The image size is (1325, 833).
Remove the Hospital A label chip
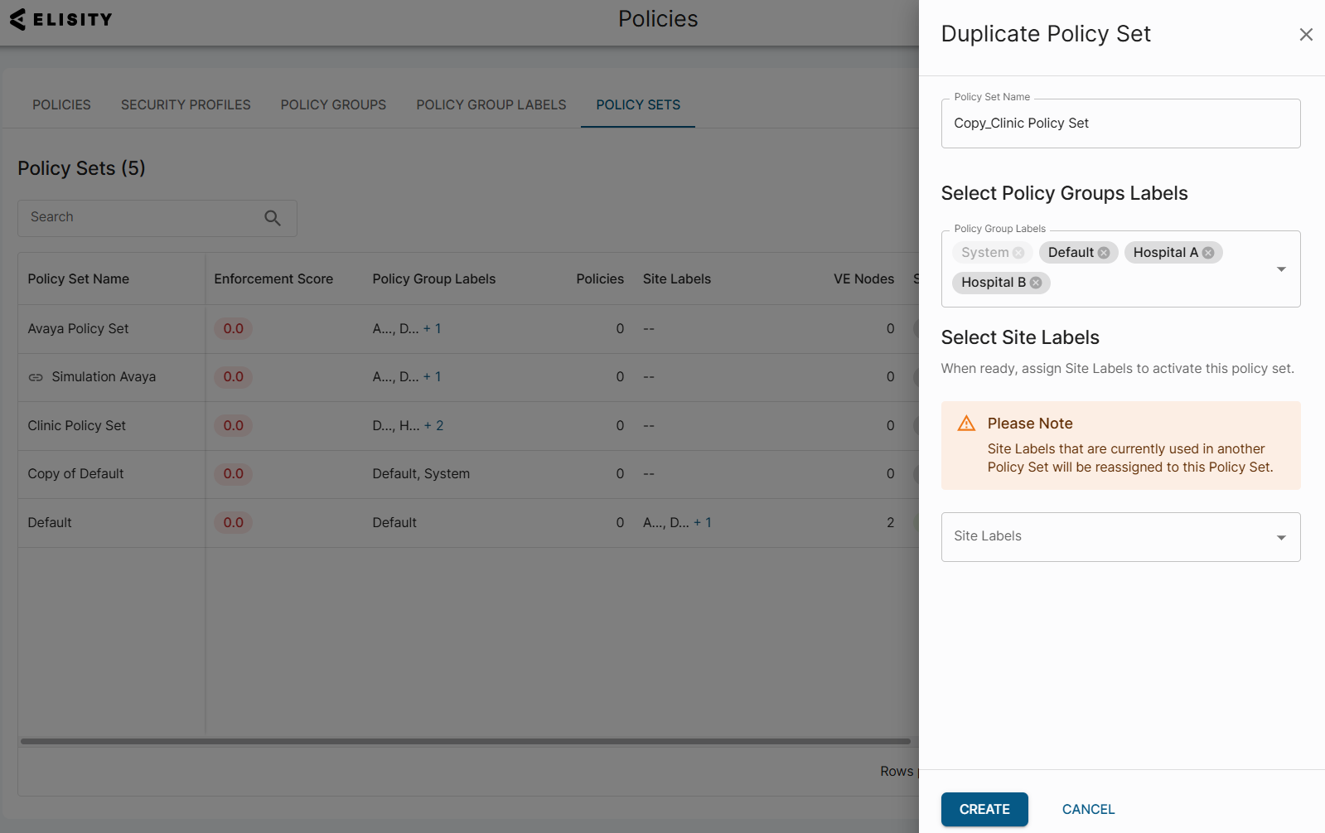point(1208,253)
